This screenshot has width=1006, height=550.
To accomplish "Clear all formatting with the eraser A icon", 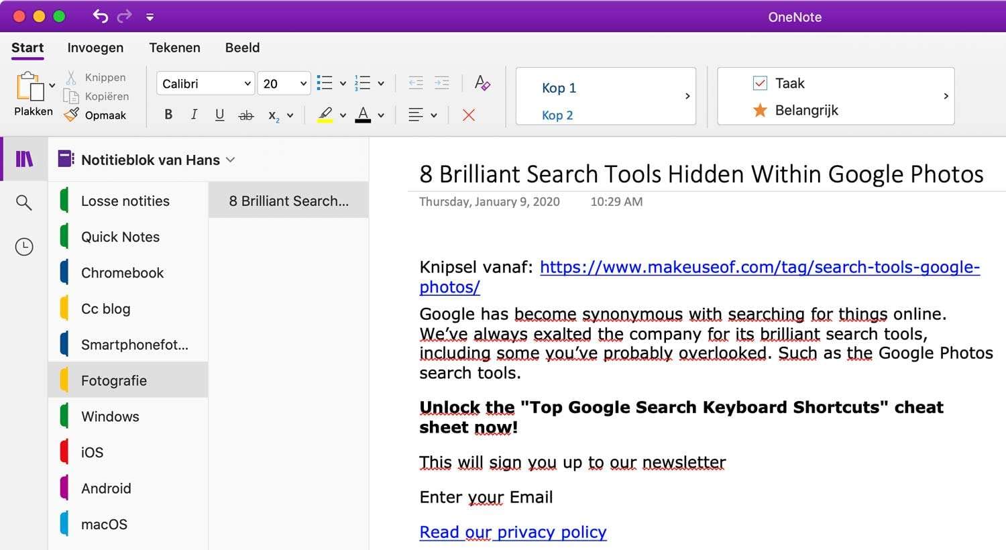I will click(x=482, y=82).
